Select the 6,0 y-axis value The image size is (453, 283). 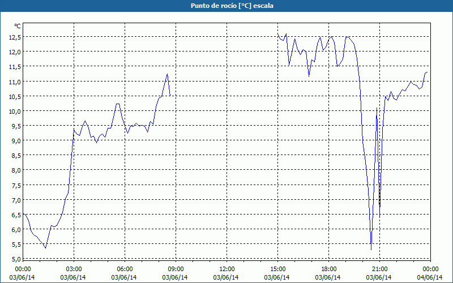coord(16,229)
